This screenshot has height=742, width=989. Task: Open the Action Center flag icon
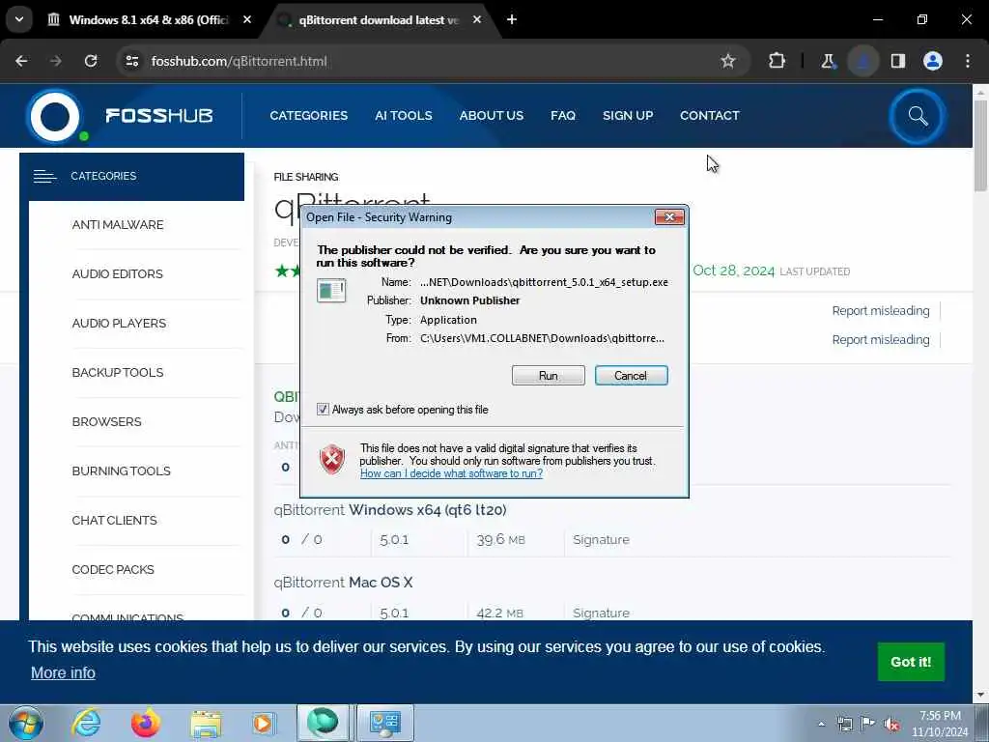[868, 724]
